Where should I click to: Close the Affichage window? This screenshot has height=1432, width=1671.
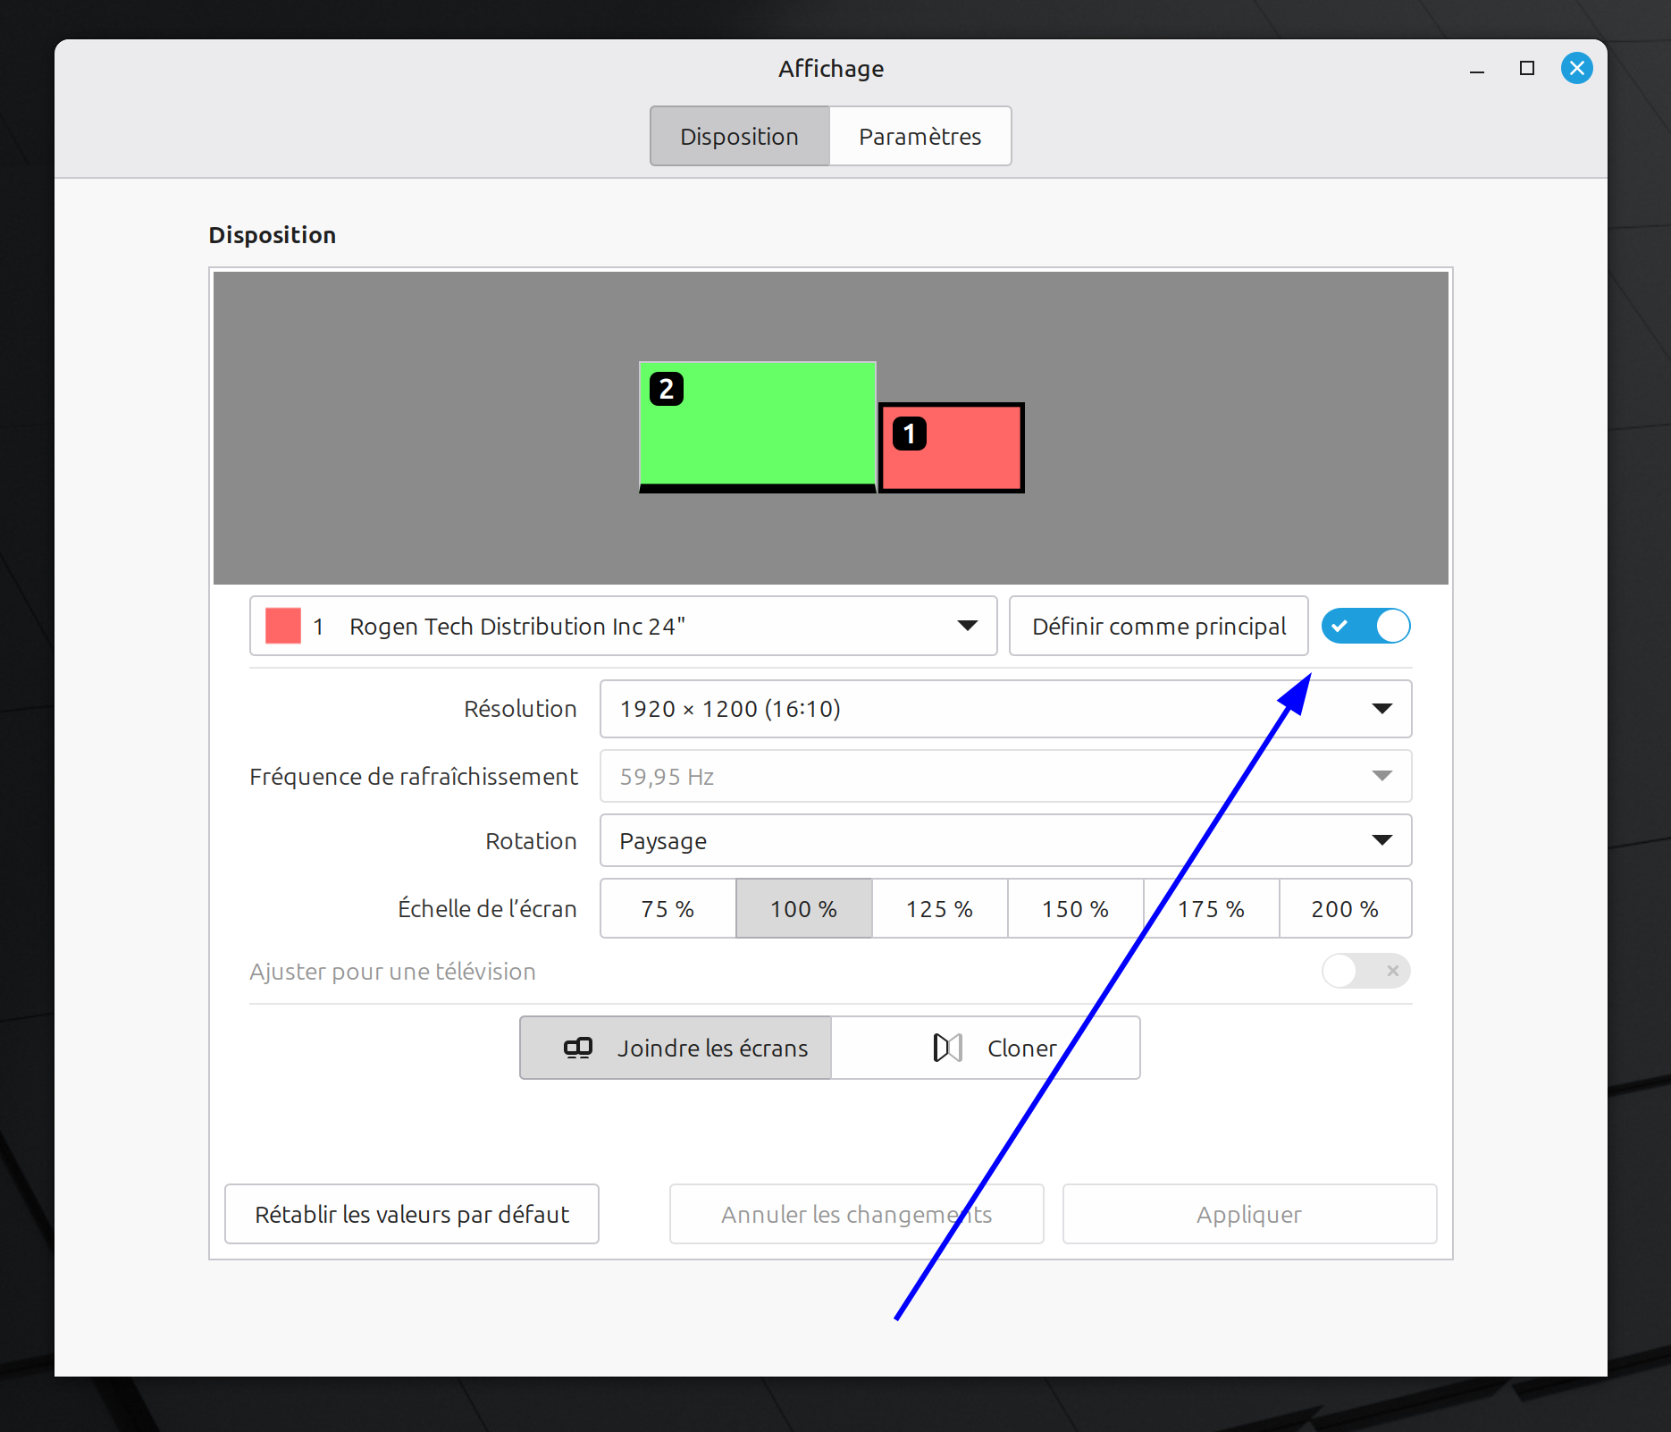(x=1576, y=68)
